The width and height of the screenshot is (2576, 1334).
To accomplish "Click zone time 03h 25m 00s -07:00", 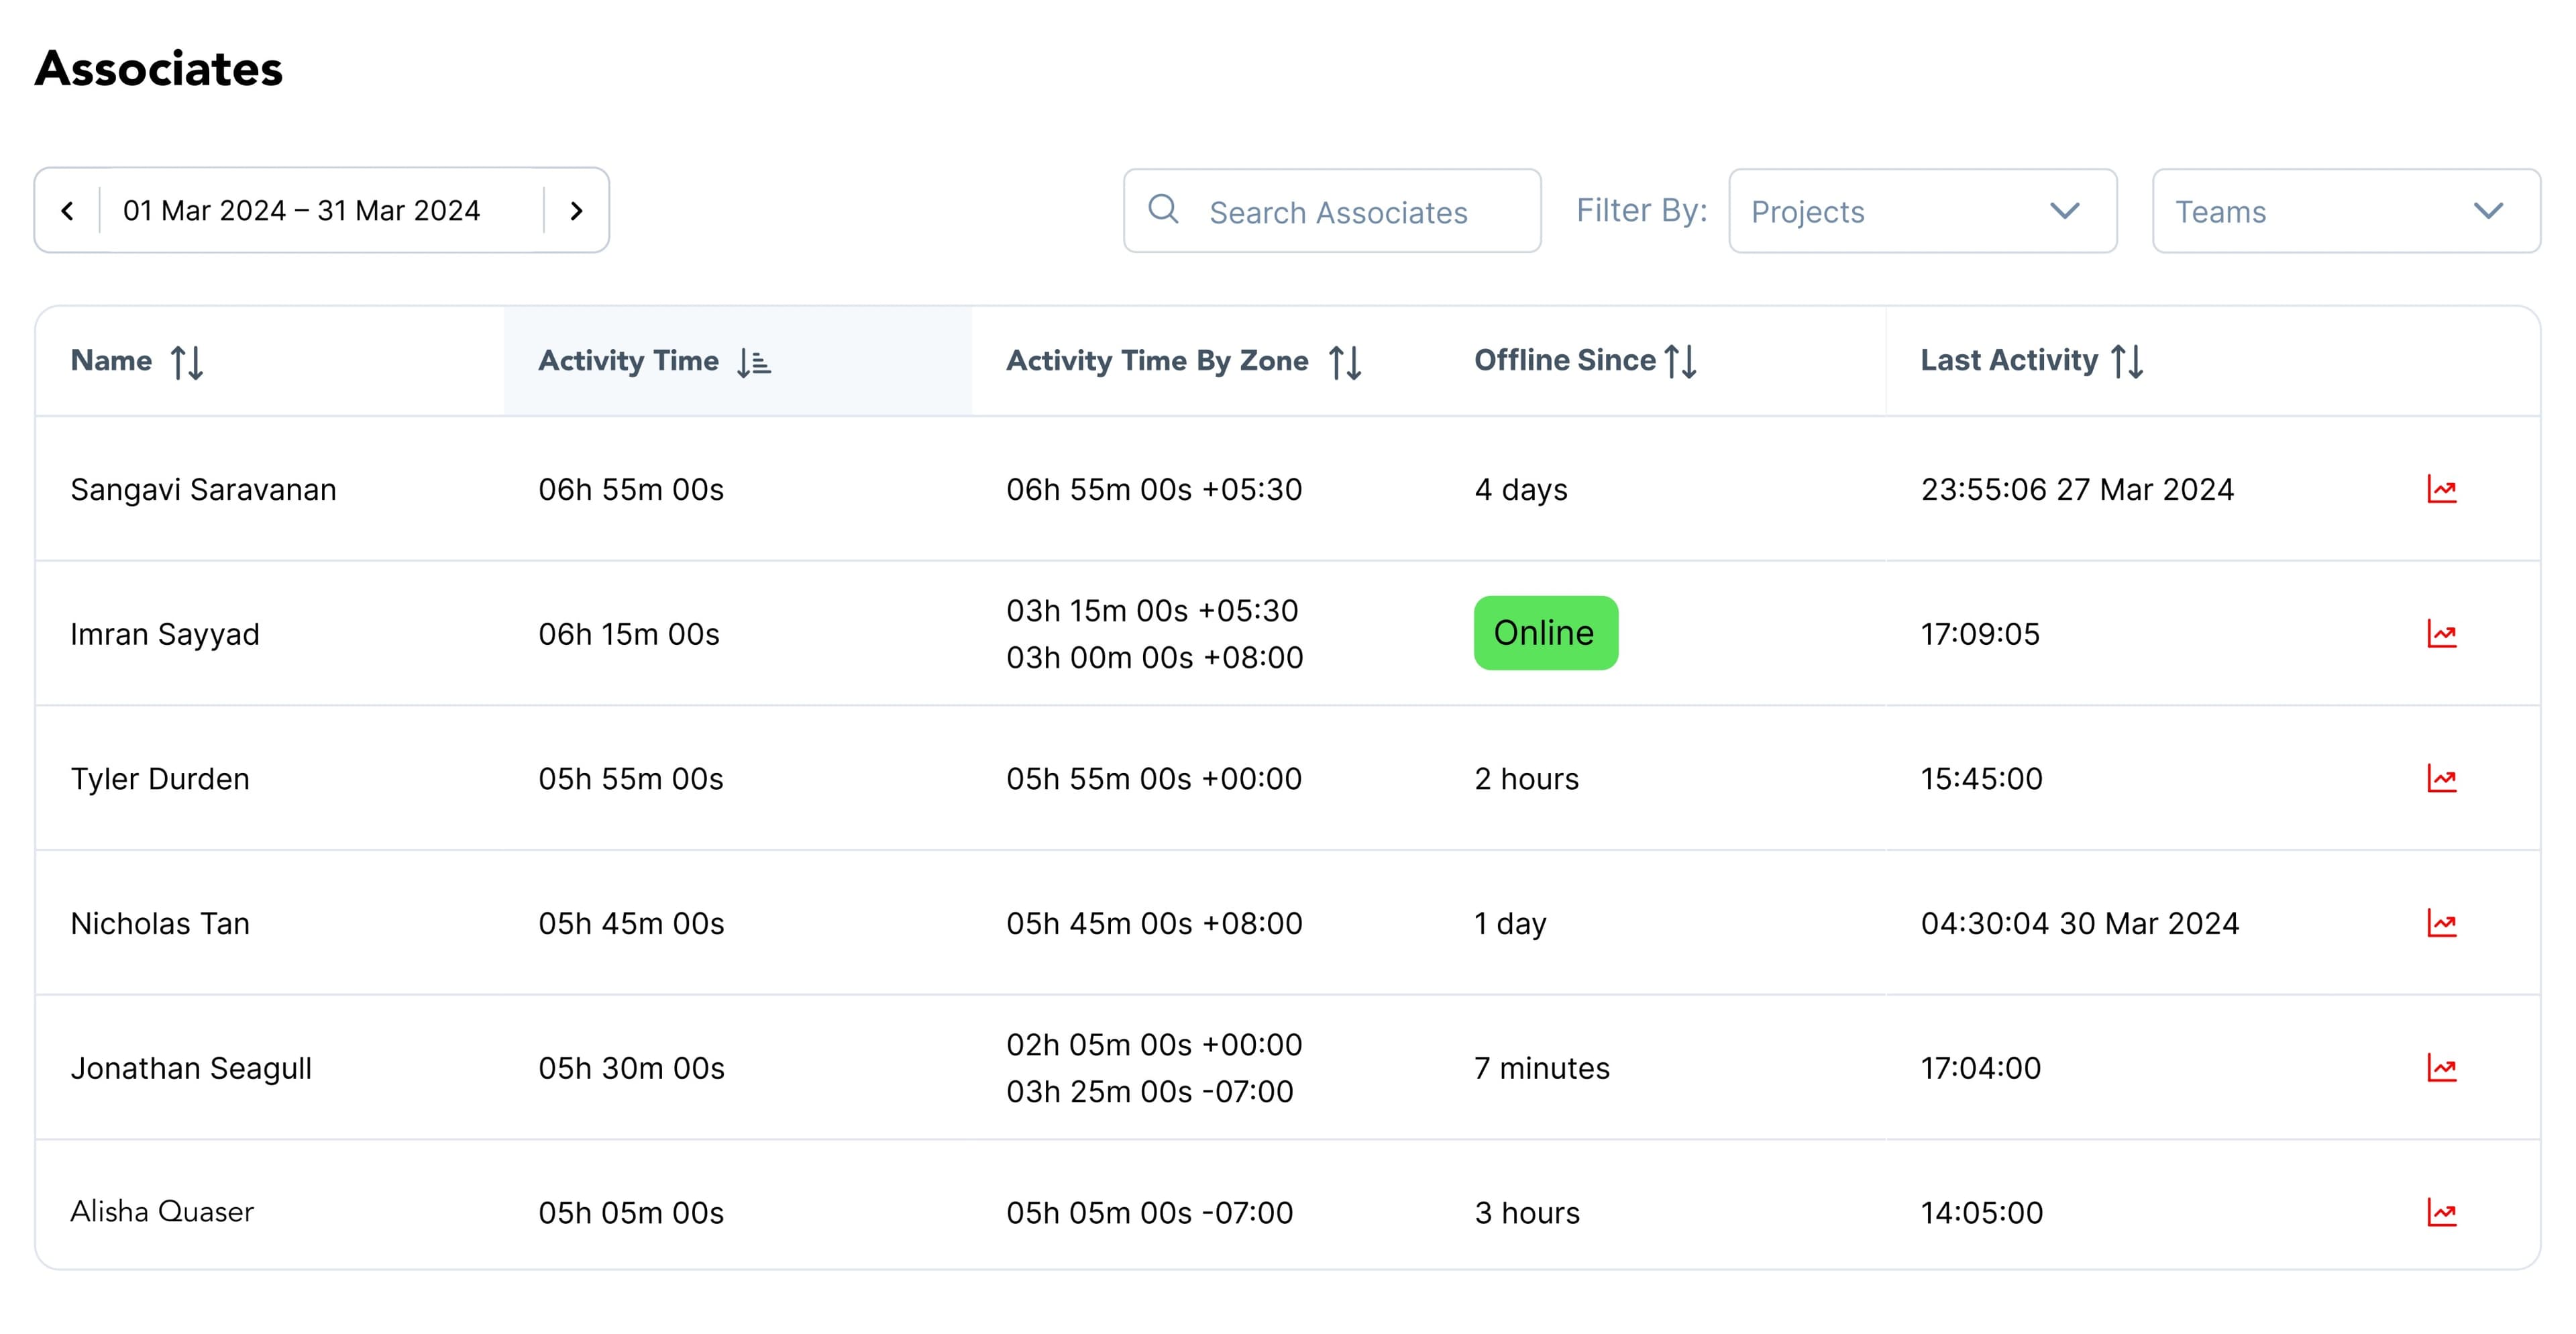I will coord(1150,1092).
